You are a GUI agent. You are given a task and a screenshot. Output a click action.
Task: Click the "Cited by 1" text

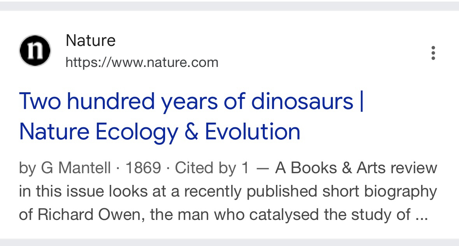click(x=211, y=168)
